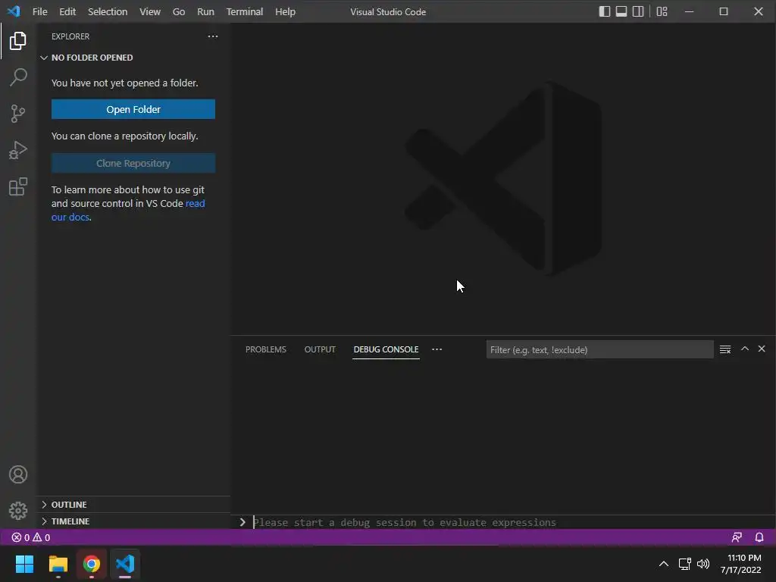Open the Windows Start menu
The height and width of the screenshot is (582, 776).
[x=24, y=564]
